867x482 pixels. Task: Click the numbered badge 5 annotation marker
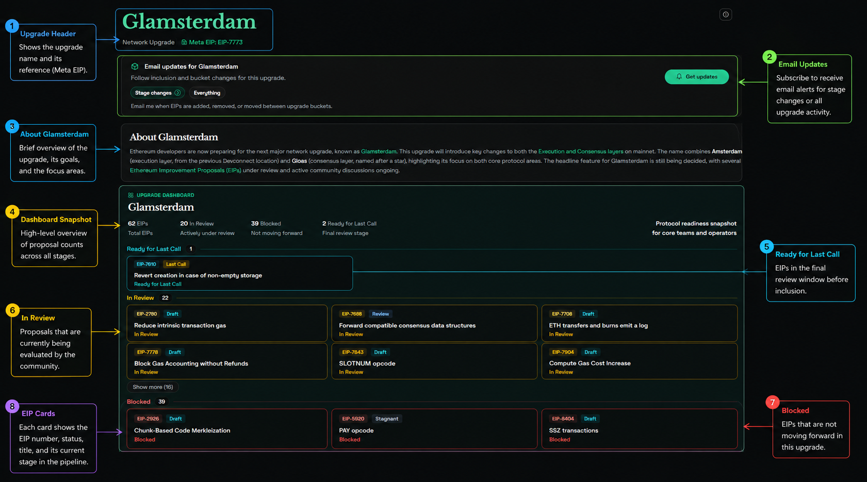click(x=766, y=247)
